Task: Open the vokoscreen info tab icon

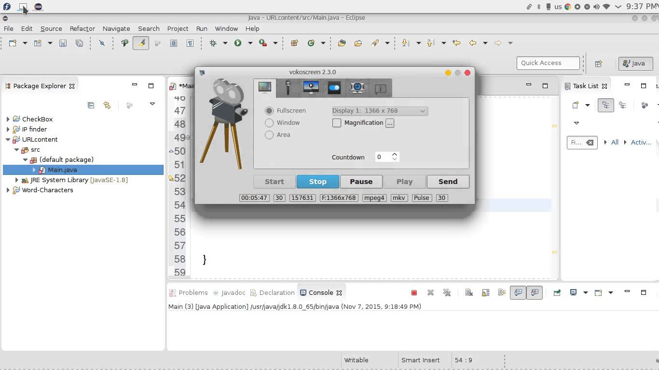Action: point(381,88)
